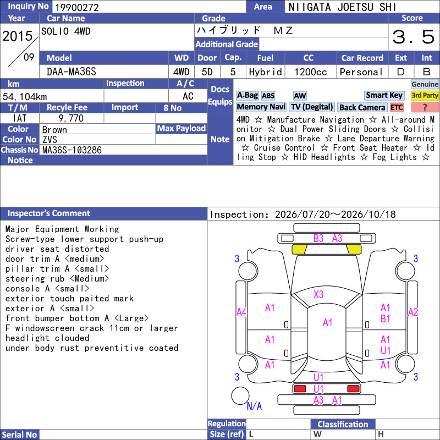Click the door count 5D

[x=207, y=72]
